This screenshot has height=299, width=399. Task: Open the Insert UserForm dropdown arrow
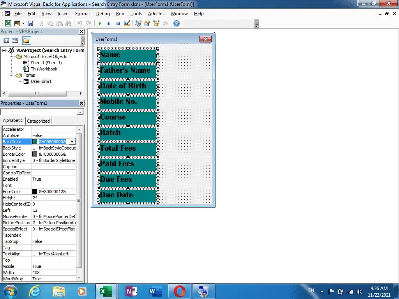click(x=23, y=23)
